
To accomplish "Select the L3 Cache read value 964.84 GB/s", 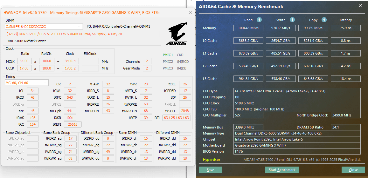I will (x=248, y=79).
